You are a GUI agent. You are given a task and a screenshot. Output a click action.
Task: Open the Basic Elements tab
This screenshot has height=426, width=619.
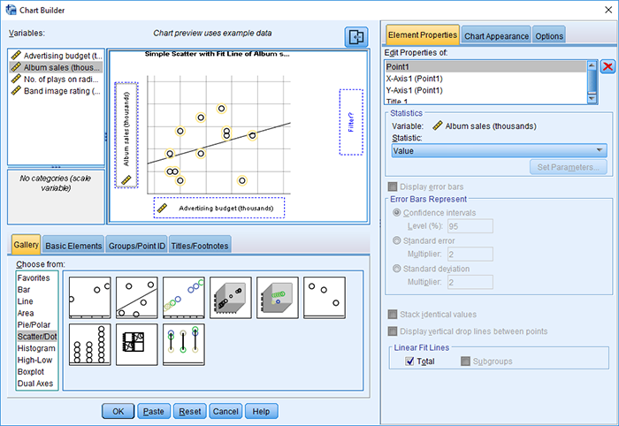pyautogui.click(x=73, y=245)
